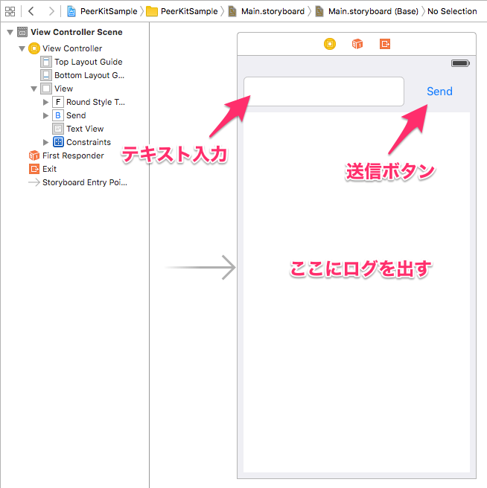Screen dimensions: 487x488
Task: Click the related items grid icon
Action: 10,11
